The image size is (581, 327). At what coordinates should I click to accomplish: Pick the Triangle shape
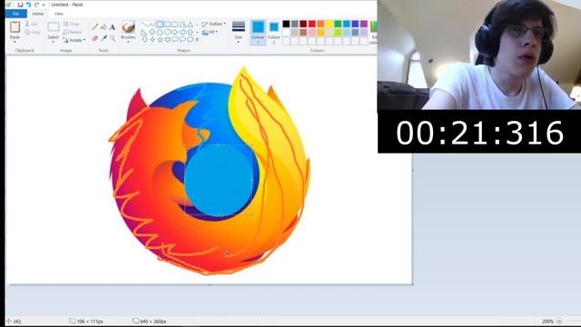[x=190, y=25]
